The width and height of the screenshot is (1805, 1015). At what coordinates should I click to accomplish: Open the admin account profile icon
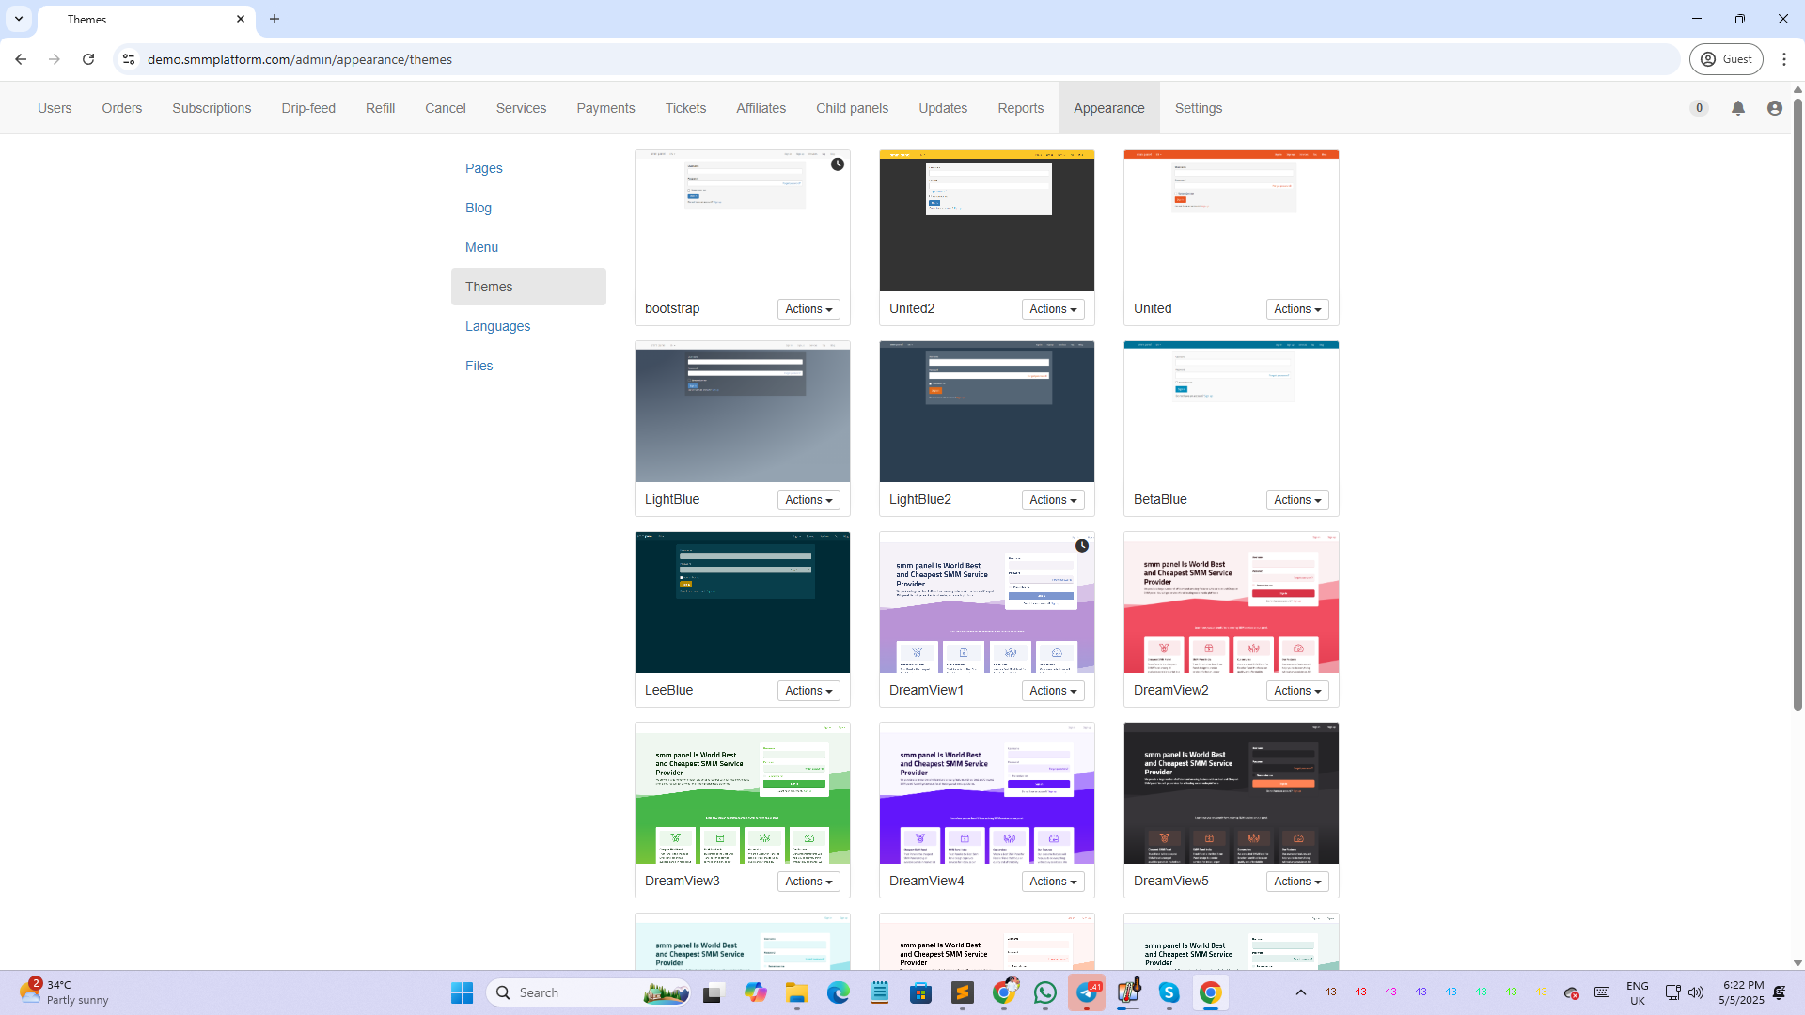point(1774,108)
